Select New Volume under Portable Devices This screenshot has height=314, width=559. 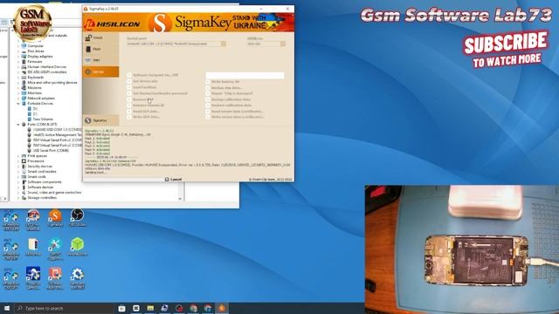43,119
